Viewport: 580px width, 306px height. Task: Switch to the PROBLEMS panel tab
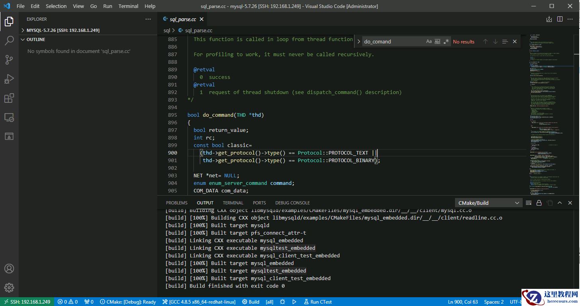point(176,203)
